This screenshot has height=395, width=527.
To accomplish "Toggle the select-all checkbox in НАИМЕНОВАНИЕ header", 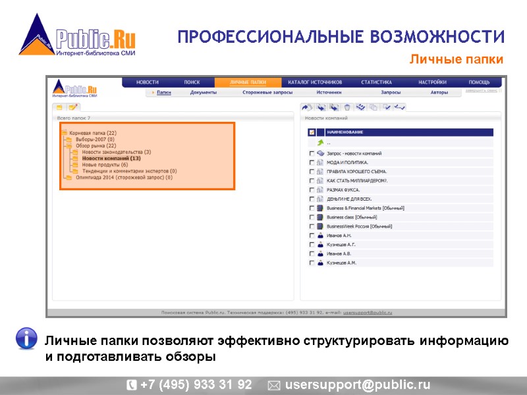I will (x=312, y=132).
